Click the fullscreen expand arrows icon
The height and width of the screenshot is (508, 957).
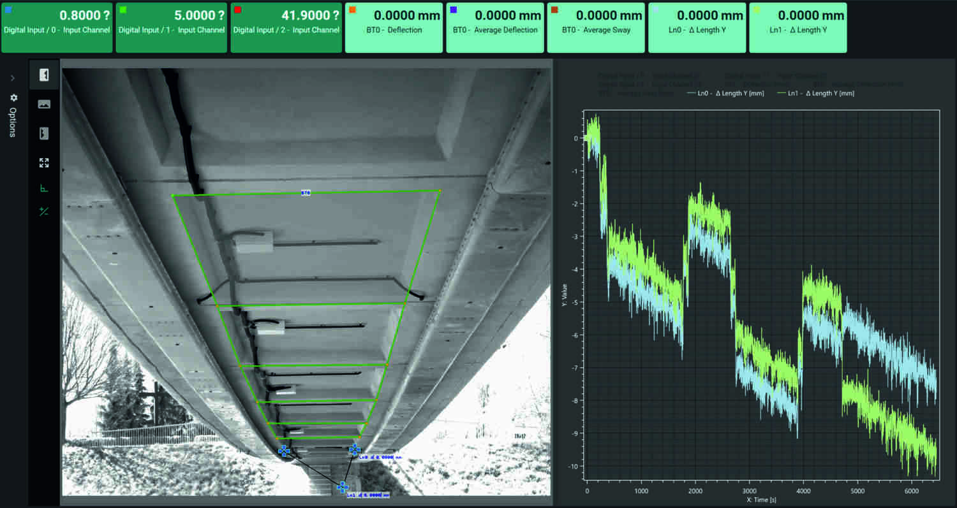pyautogui.click(x=44, y=163)
